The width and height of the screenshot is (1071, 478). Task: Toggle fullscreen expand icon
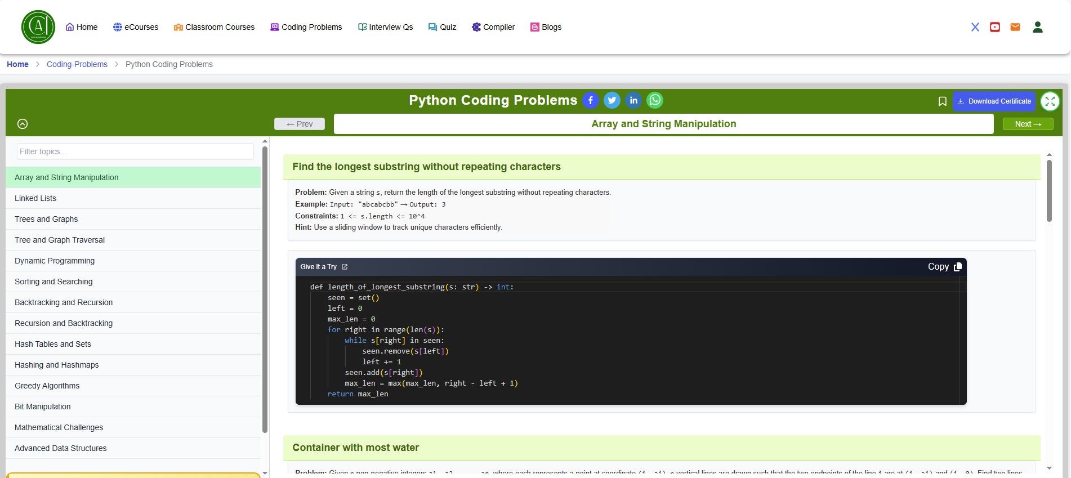[x=1050, y=101]
